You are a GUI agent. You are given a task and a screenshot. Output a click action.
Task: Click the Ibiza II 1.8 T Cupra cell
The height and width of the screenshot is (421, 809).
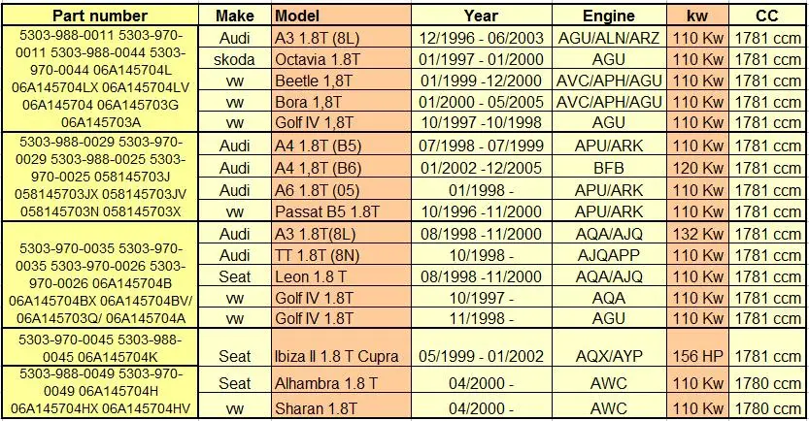click(341, 347)
